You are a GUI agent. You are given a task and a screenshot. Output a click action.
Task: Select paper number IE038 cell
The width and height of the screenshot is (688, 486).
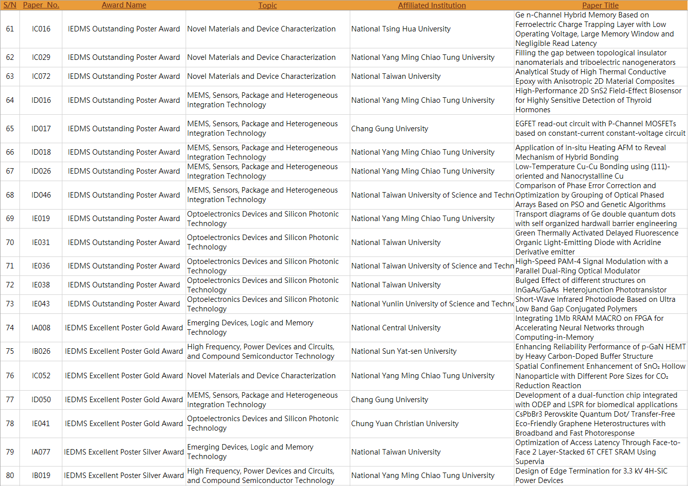tap(41, 285)
